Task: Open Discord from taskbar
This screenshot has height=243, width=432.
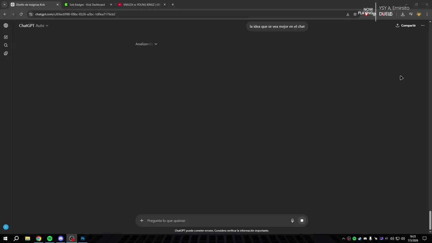Action: pyautogui.click(x=61, y=239)
